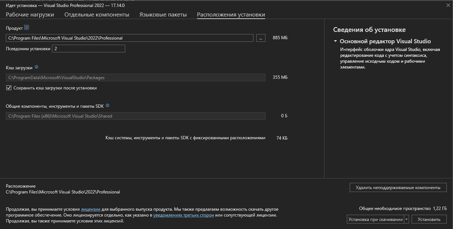The height and width of the screenshot is (229, 453).
Task: Click the info icon beside Общие компоненты SDK
Action: [107, 106]
